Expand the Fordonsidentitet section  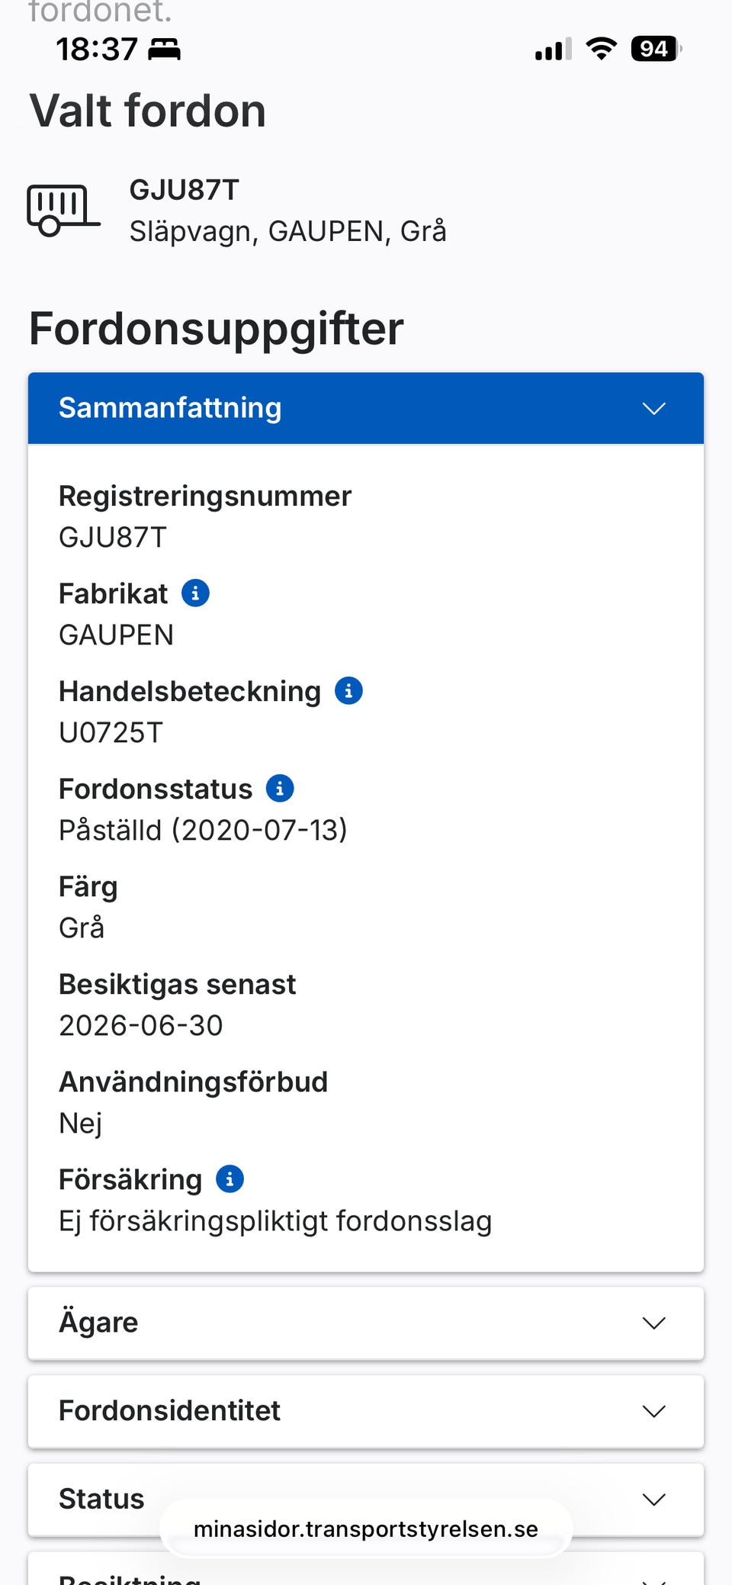coord(653,1411)
